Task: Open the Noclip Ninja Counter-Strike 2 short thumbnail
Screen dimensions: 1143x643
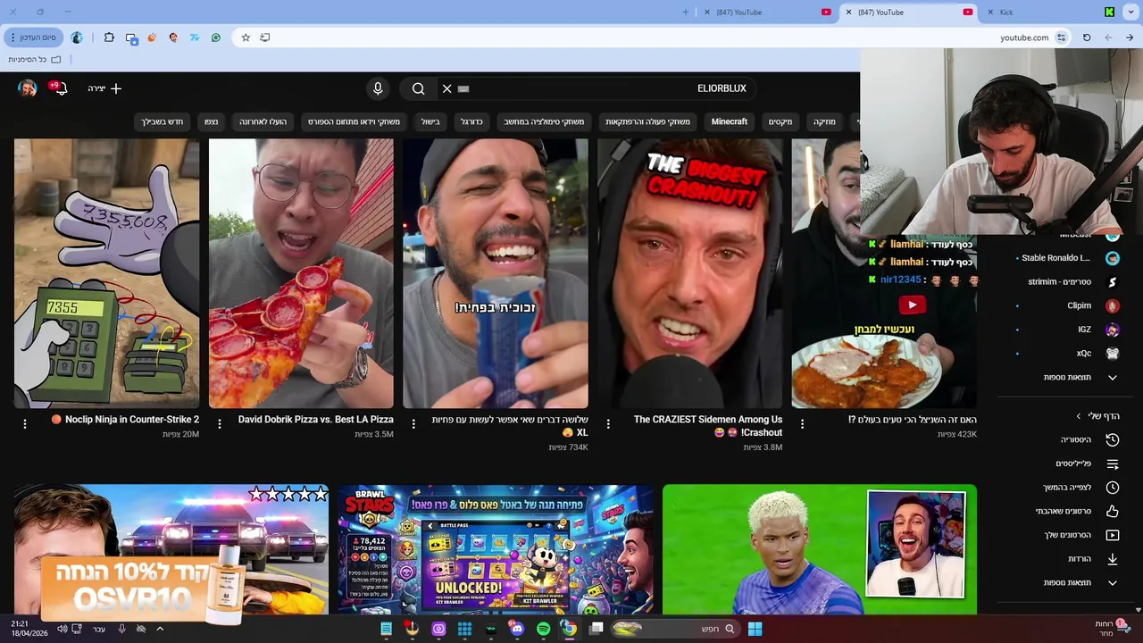Action: coord(106,273)
